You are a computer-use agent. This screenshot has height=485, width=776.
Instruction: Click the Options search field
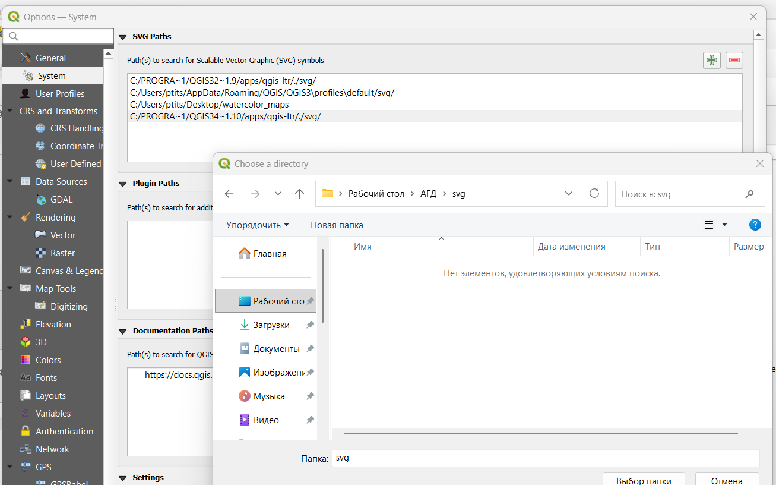pyautogui.click(x=58, y=36)
